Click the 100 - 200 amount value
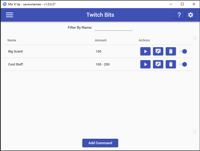The height and width of the screenshot is (151, 200). [103, 64]
